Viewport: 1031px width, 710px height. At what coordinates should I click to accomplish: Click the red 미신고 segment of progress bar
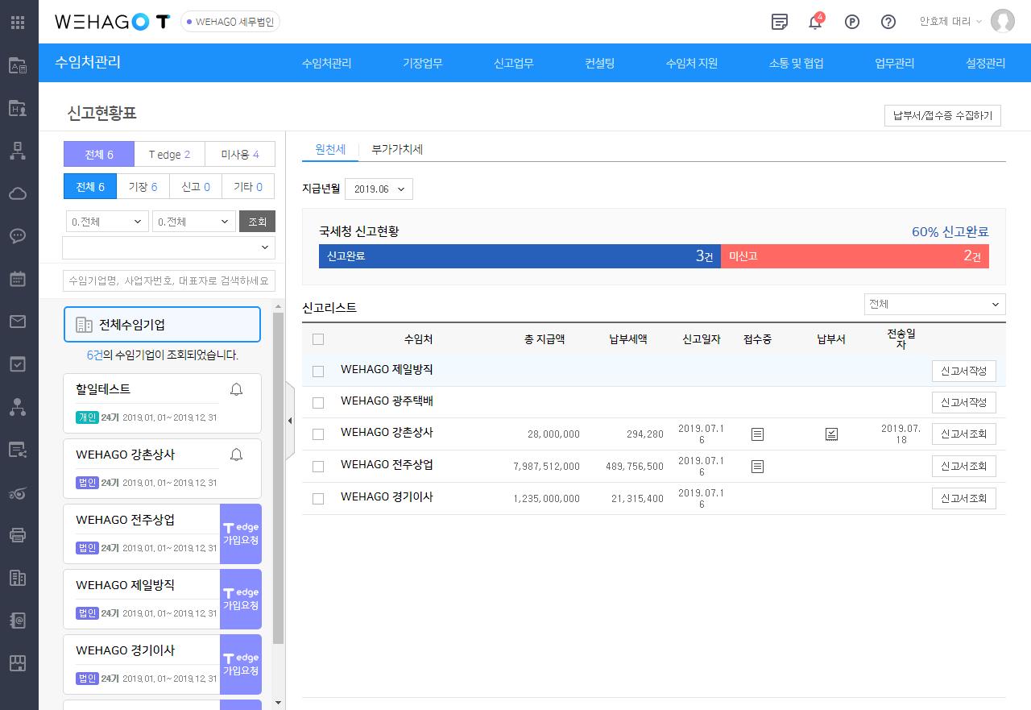click(x=854, y=256)
